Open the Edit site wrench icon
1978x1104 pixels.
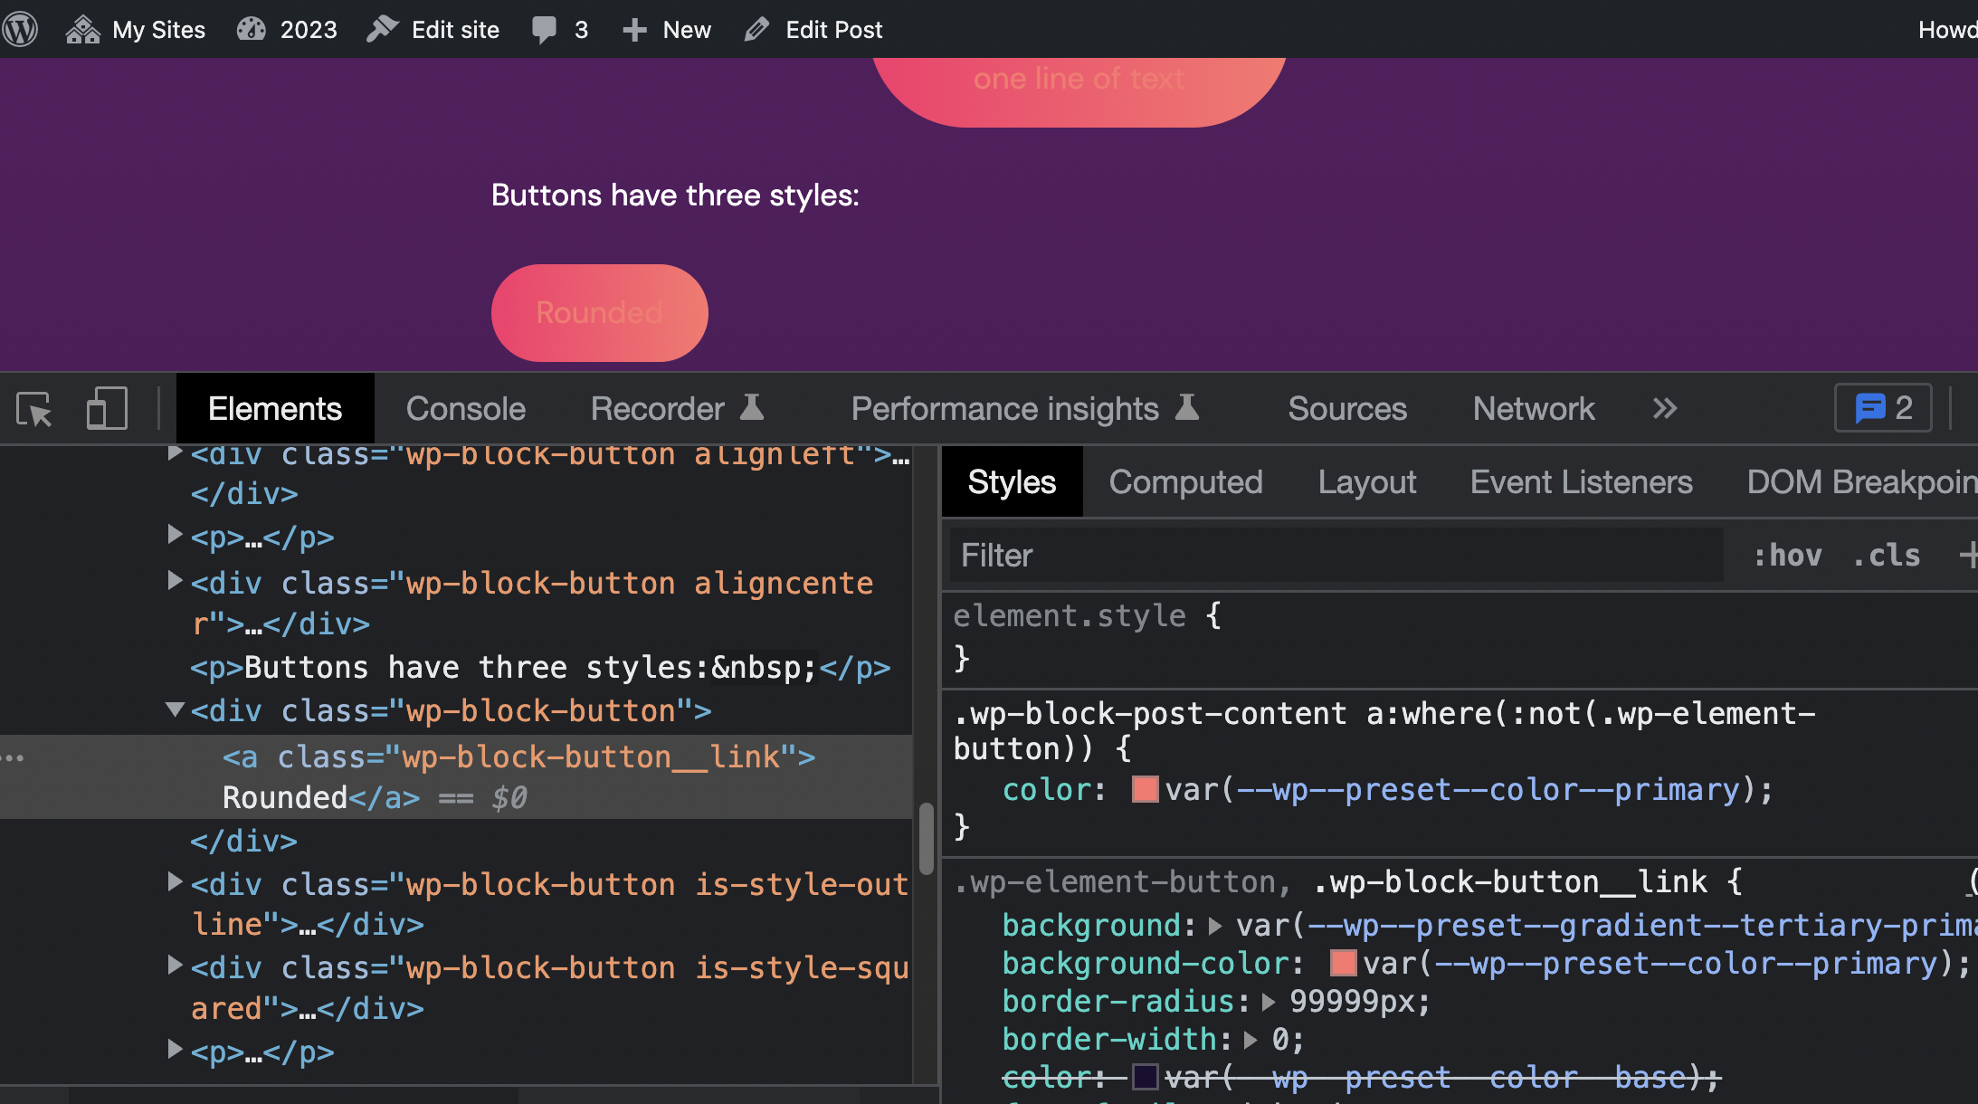pyautogui.click(x=381, y=28)
